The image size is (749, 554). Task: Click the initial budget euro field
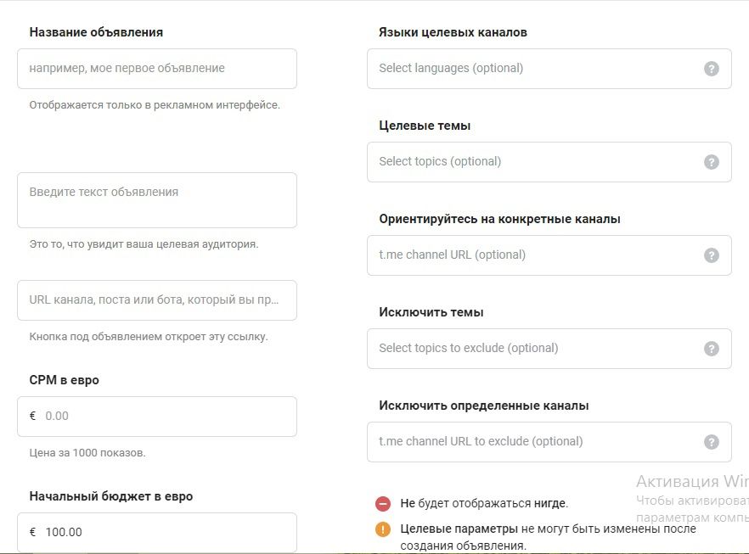[166, 533]
